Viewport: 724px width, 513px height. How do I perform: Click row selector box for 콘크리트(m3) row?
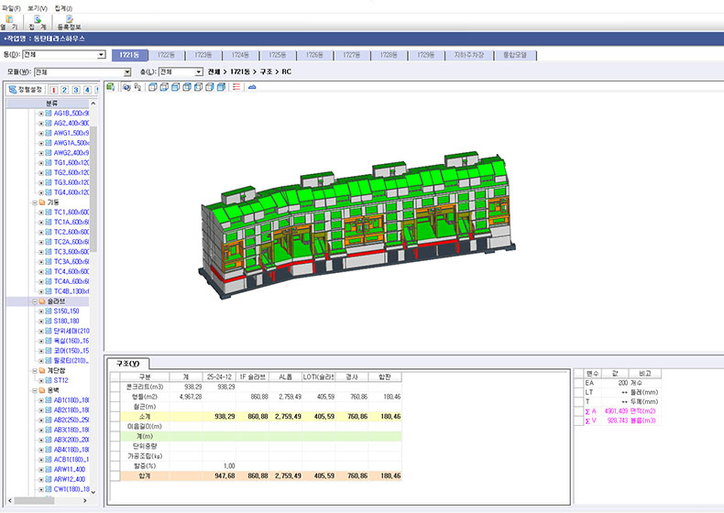pyautogui.click(x=115, y=387)
